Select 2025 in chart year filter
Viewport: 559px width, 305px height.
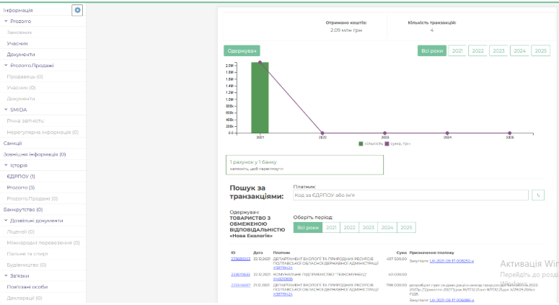[x=540, y=50]
